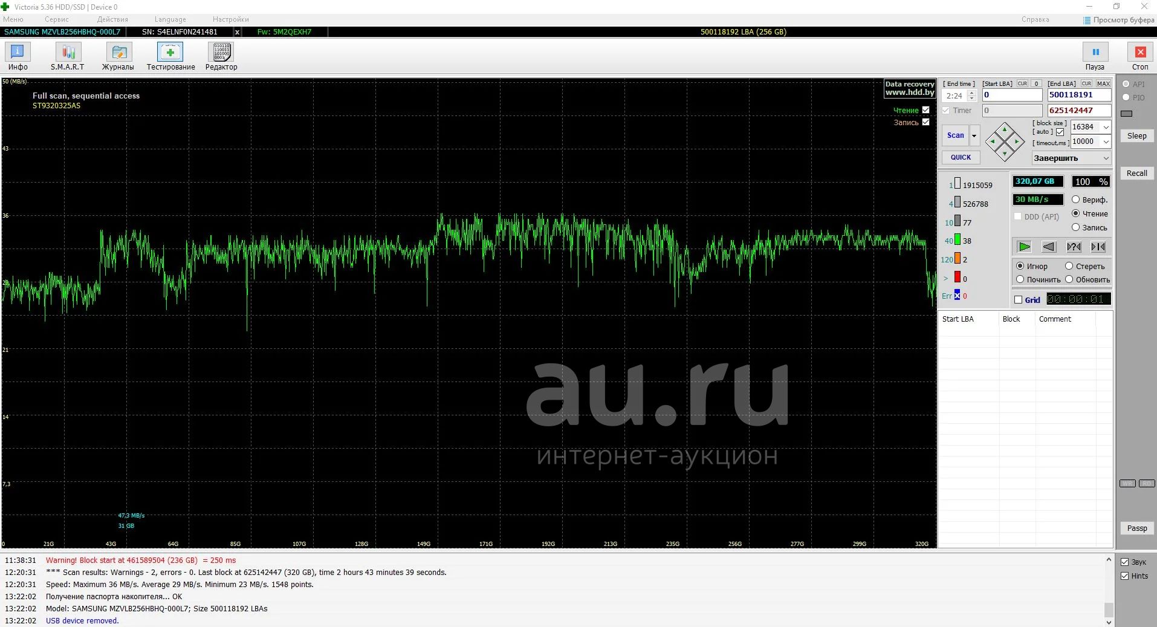The height and width of the screenshot is (627, 1157).
Task: Click the Start LBA input field
Action: point(1012,95)
